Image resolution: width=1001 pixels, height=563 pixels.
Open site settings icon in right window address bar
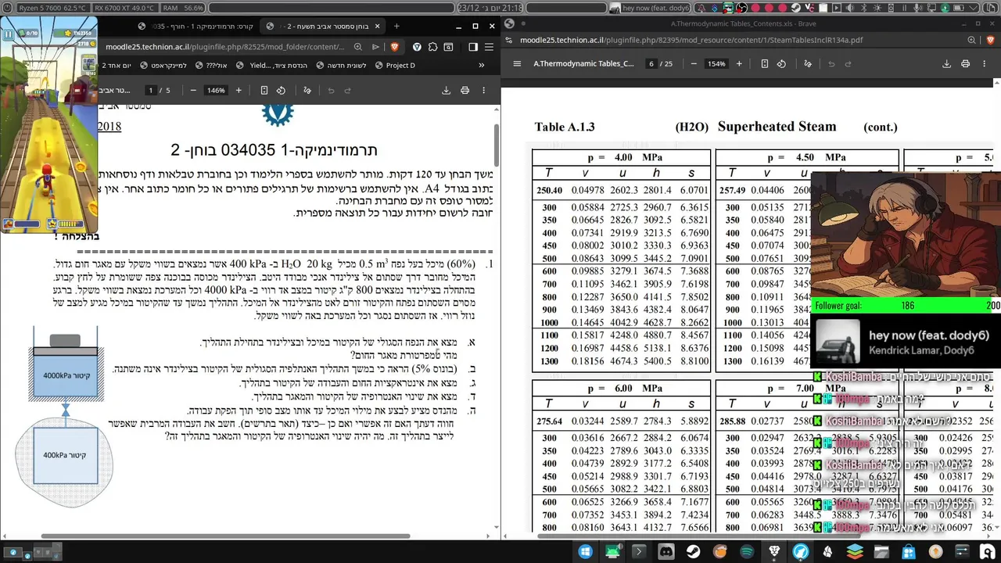[509, 40]
